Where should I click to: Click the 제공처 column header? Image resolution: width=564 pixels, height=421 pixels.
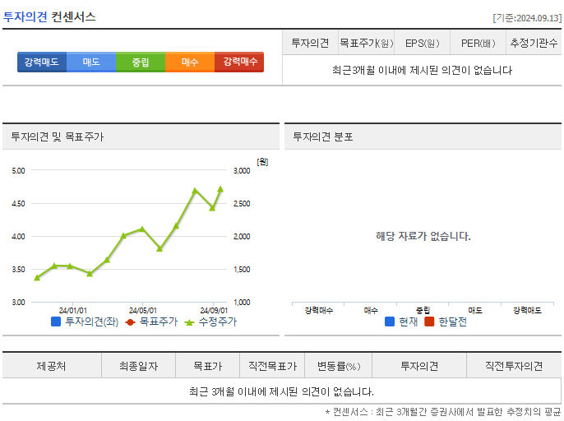(x=52, y=366)
